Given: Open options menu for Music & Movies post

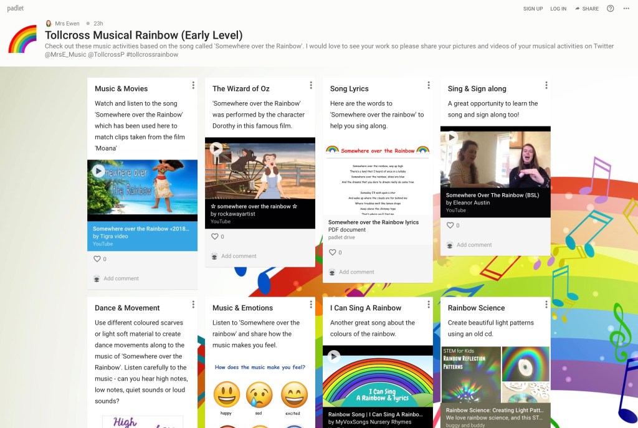Looking at the screenshot, I should [x=193, y=85].
